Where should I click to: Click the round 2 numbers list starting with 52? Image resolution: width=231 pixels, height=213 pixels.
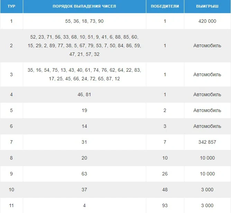(x=84, y=45)
